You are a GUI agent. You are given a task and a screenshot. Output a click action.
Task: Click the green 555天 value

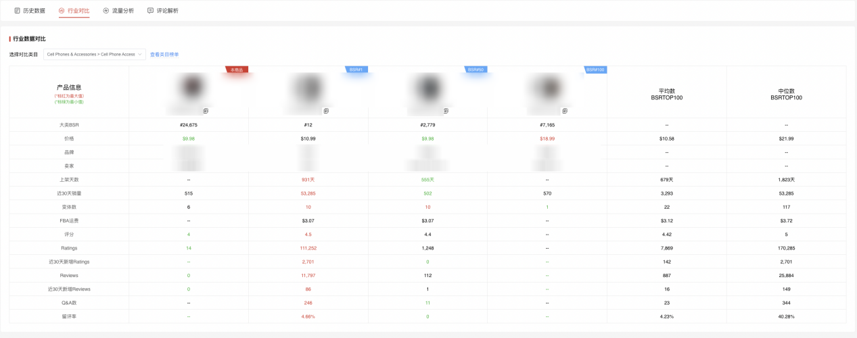(x=428, y=180)
